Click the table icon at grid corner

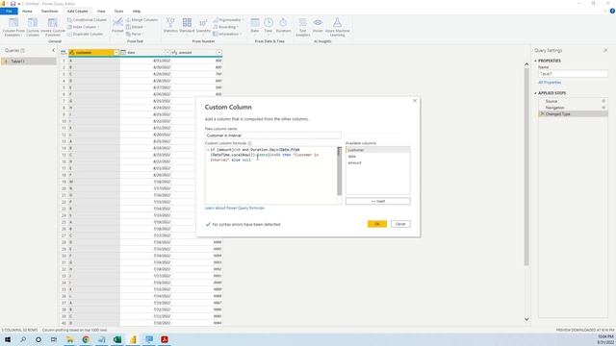[64, 53]
